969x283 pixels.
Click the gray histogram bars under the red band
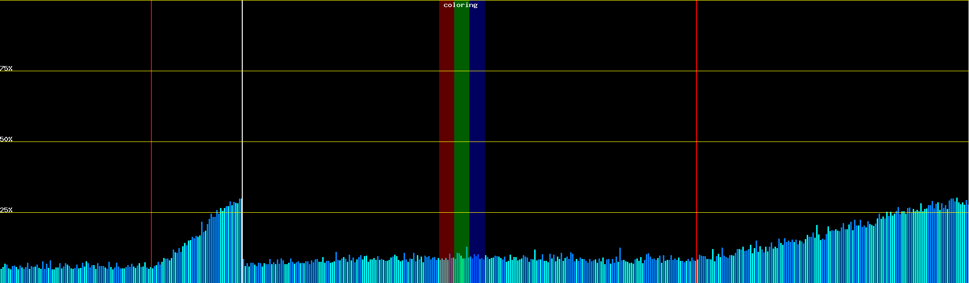tap(446, 271)
